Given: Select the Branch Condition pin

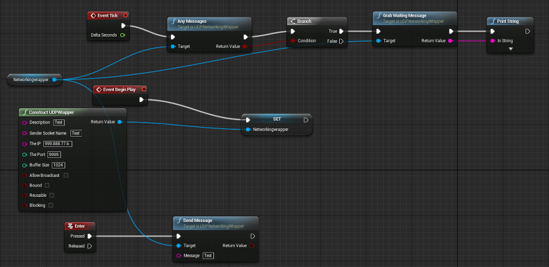Looking at the screenshot, I should [293, 41].
